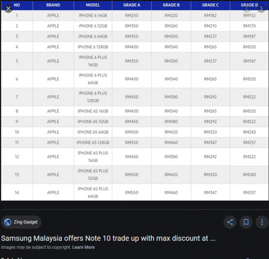Click the GRADE A column header

tap(132, 5)
